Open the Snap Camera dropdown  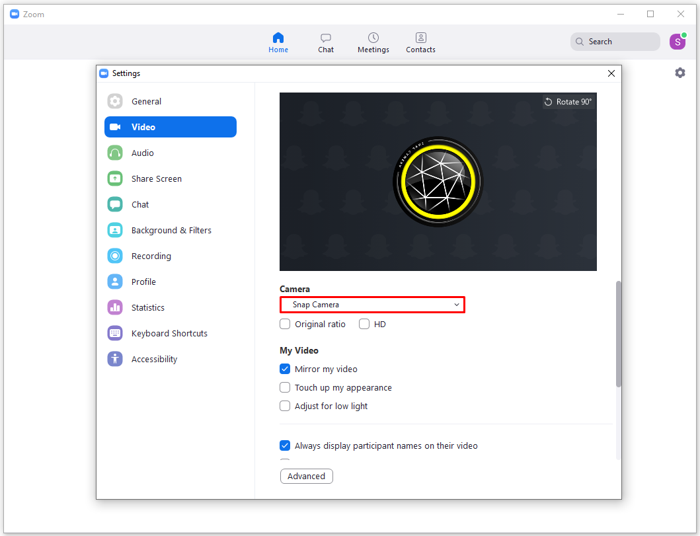372,305
